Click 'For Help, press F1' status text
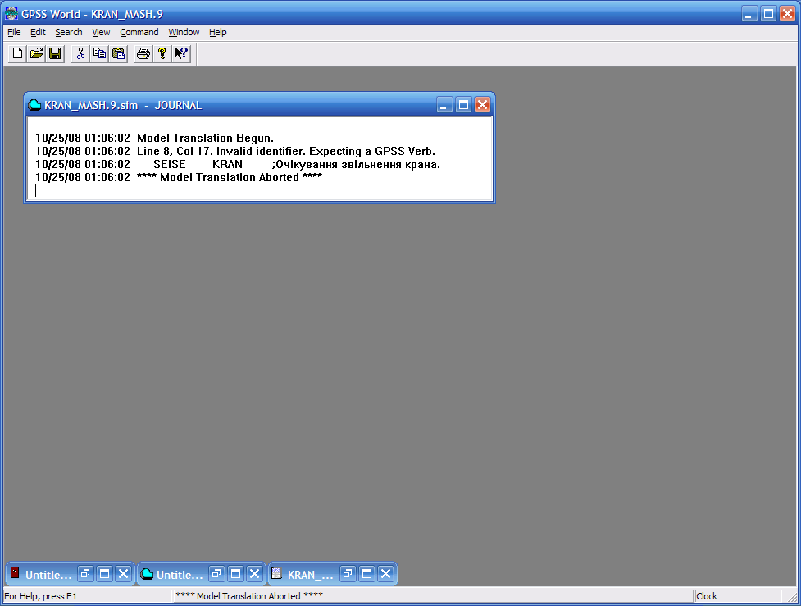This screenshot has width=801, height=606. point(41,596)
